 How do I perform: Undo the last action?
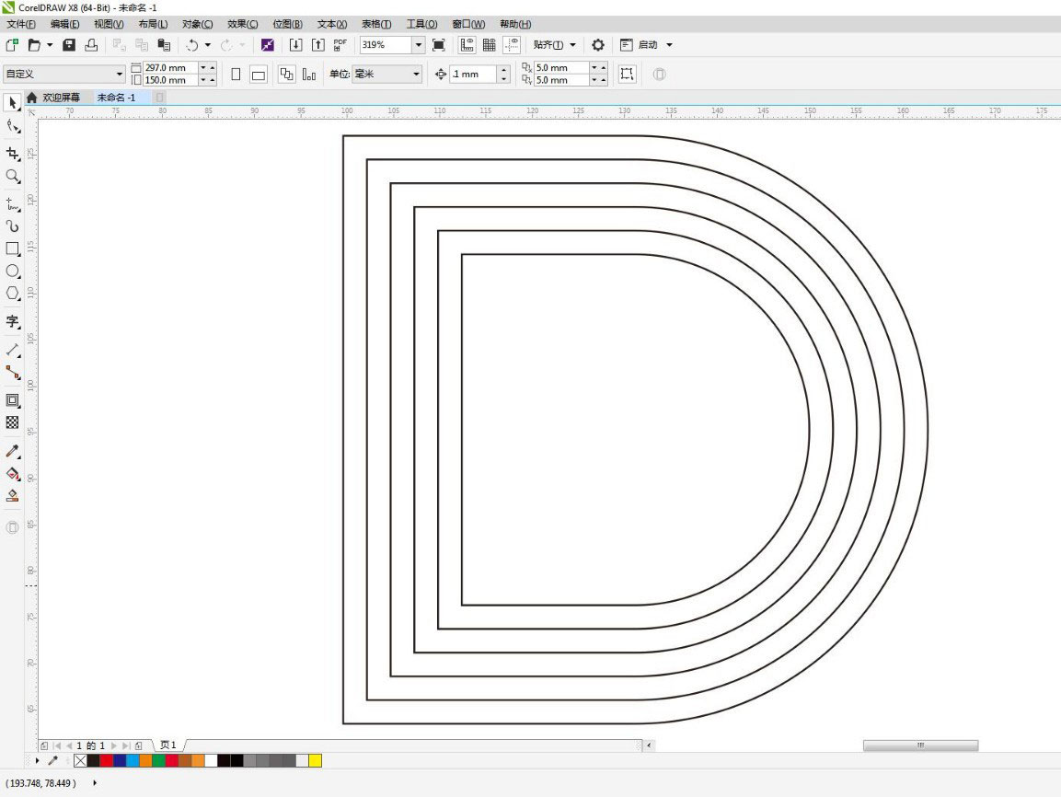click(190, 44)
